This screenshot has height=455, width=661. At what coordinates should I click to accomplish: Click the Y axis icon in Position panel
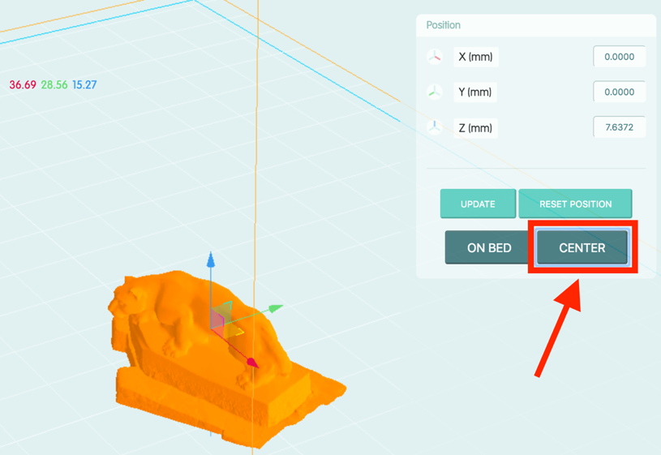435,92
